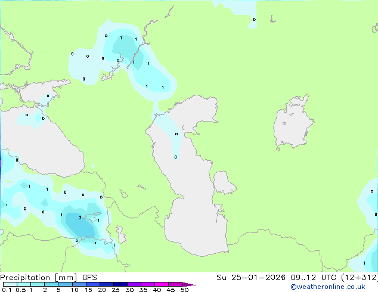Click the legend swatch between 5 and 10
The height and width of the screenshot is (292, 378).
65,284
